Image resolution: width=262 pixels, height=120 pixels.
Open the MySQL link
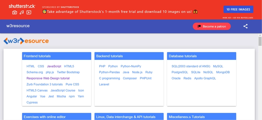(x=218, y=66)
